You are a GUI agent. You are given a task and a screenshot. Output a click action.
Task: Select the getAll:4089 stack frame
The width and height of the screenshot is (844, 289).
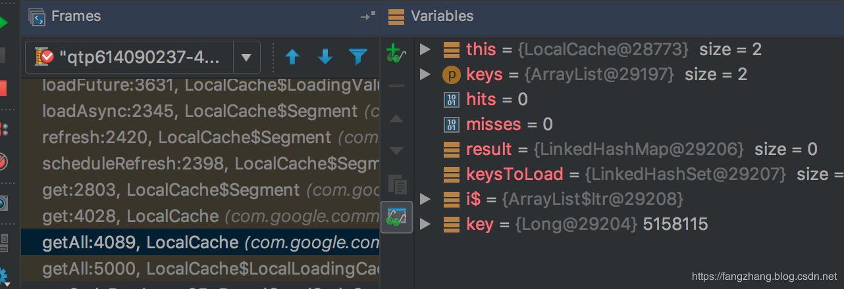198,242
